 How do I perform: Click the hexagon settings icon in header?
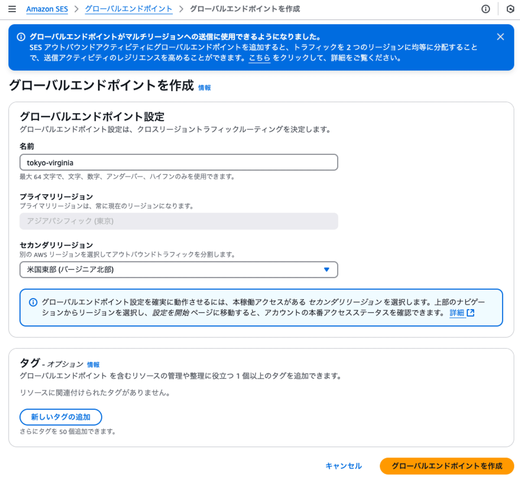[x=510, y=9]
